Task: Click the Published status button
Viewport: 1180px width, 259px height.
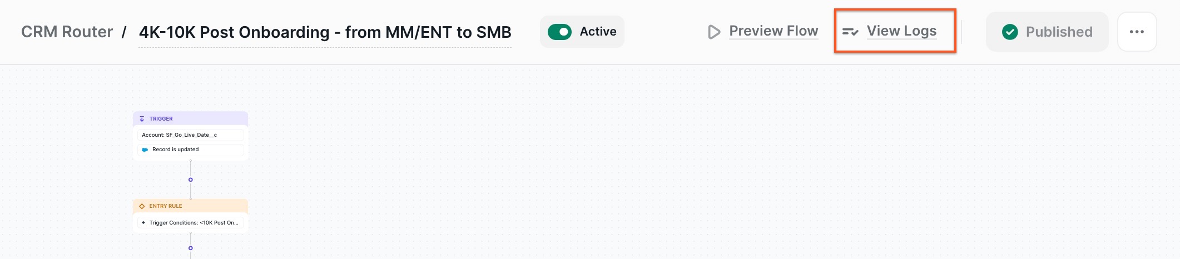Action: tap(1047, 32)
